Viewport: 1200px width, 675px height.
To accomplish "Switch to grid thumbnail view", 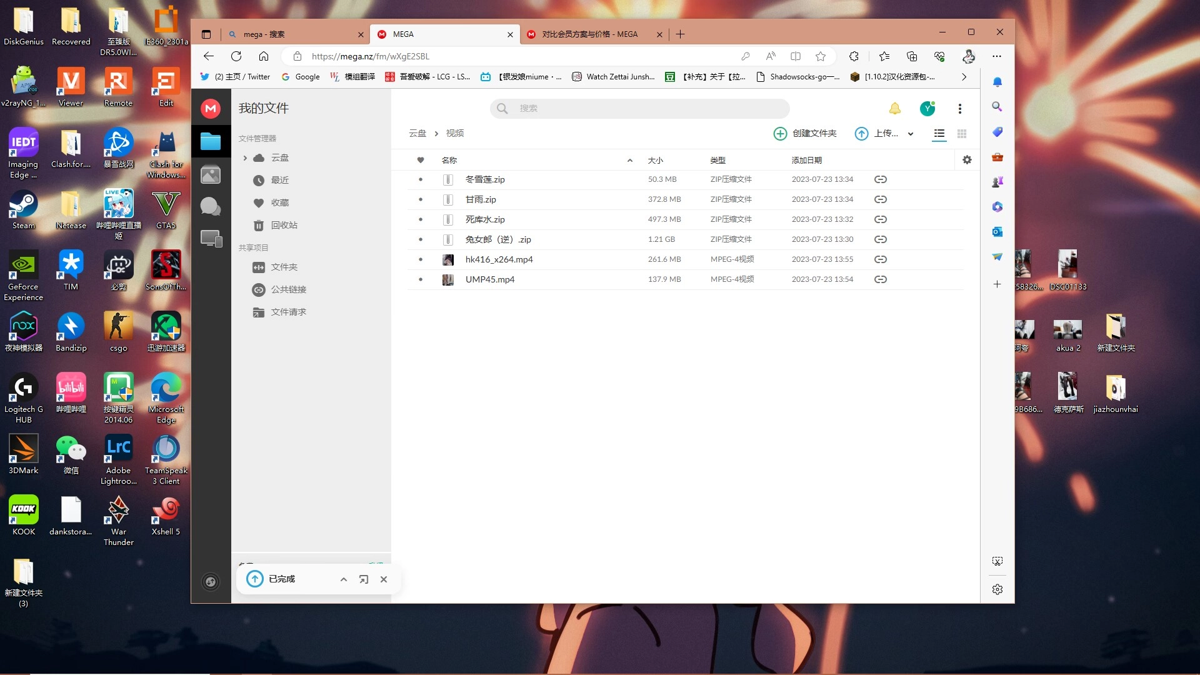I will tap(962, 134).
